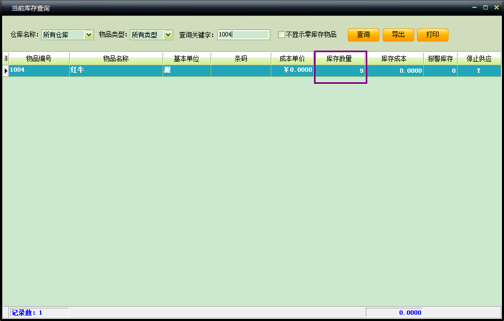This screenshot has height=321, width=504.
Task: Click the 打印 print button
Action: 433,35
